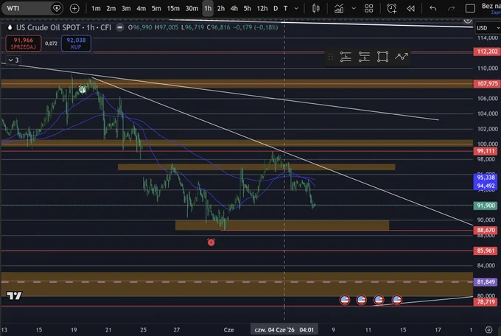
Task: Click short position tool in floating toolbar
Action: pos(364,57)
